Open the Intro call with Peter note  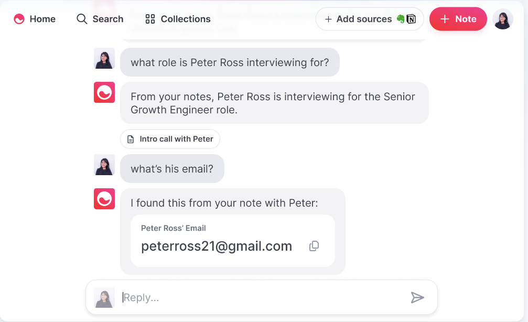tap(170, 139)
